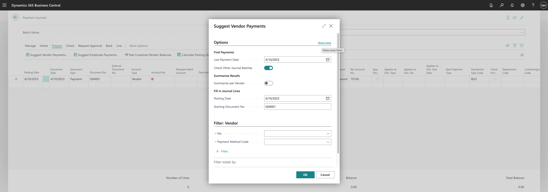Click the Starting Document No. field
Screen dimensions: 548x192
pyautogui.click(x=298, y=107)
